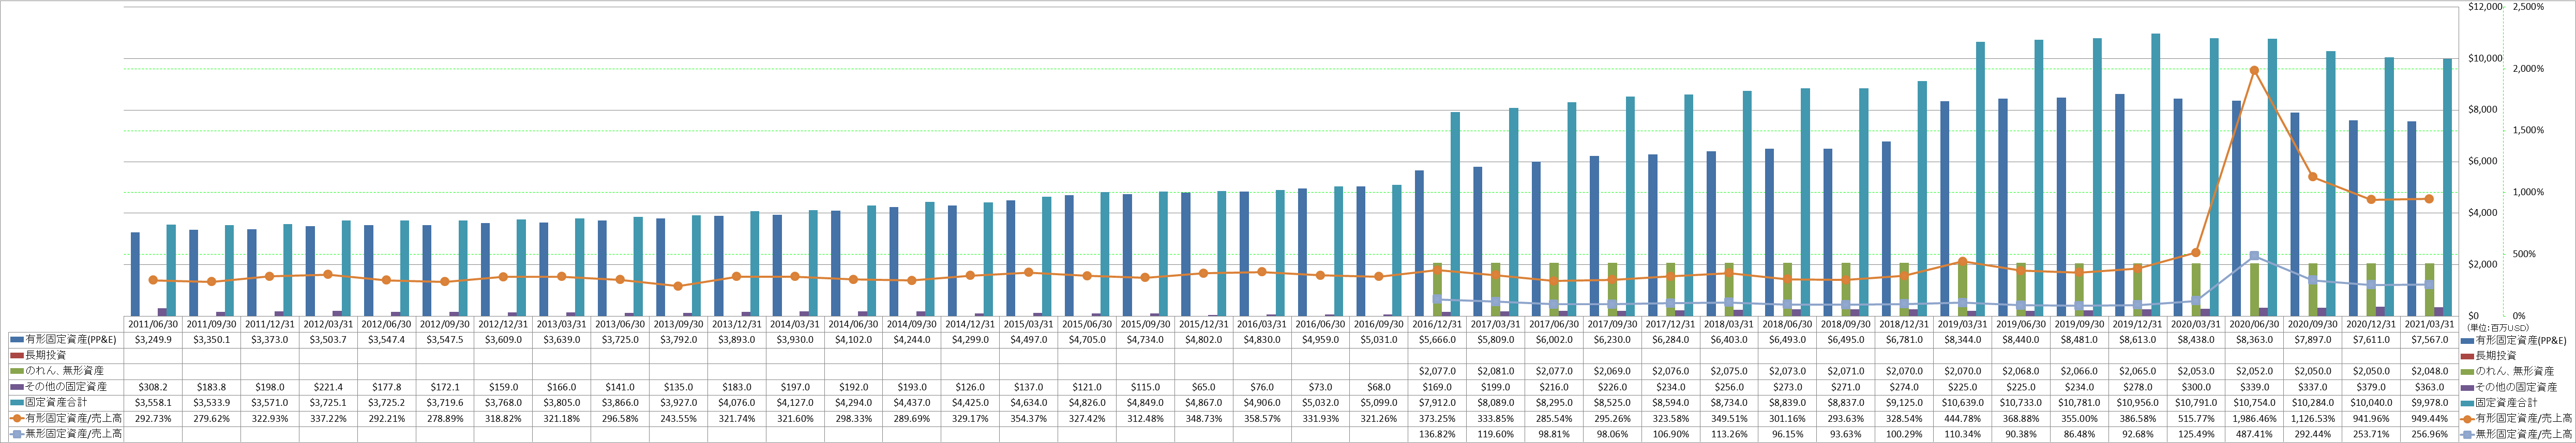Click the 337.22% ratio cell
This screenshot has width=2576, height=443.
(328, 418)
